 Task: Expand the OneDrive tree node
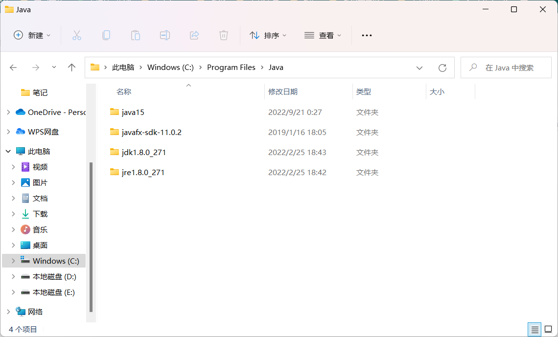point(8,112)
